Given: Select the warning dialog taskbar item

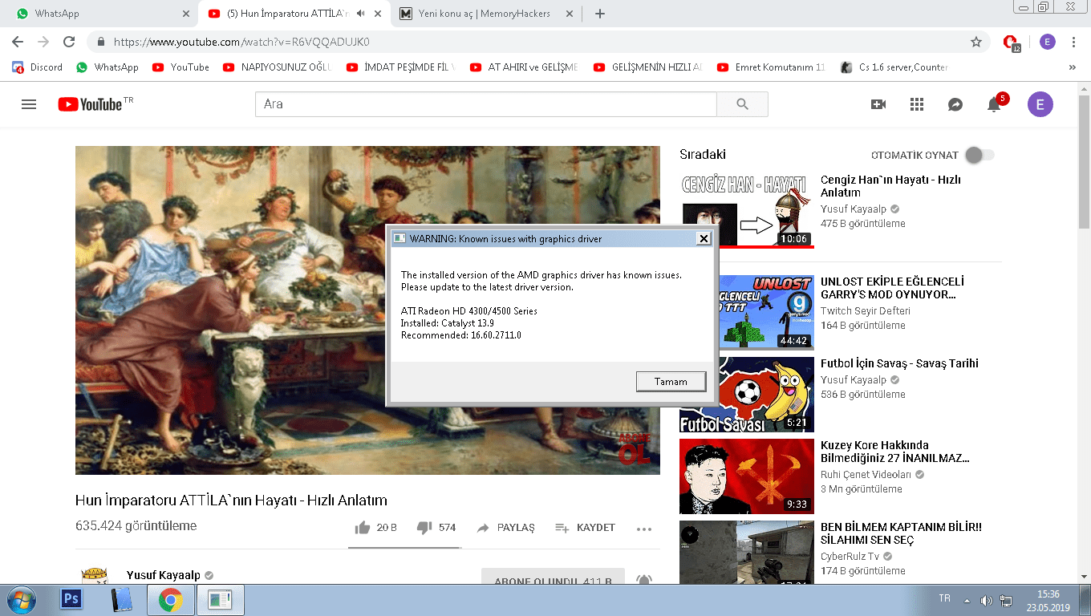Looking at the screenshot, I should 219,599.
